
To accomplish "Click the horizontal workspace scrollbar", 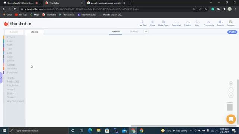I will [183, 126].
